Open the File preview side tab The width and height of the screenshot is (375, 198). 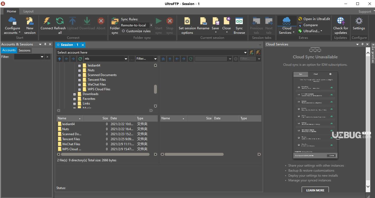(x=373, y=53)
